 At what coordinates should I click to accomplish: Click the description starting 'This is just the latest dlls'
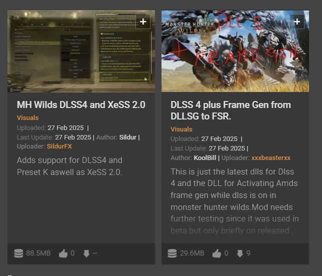point(234,201)
